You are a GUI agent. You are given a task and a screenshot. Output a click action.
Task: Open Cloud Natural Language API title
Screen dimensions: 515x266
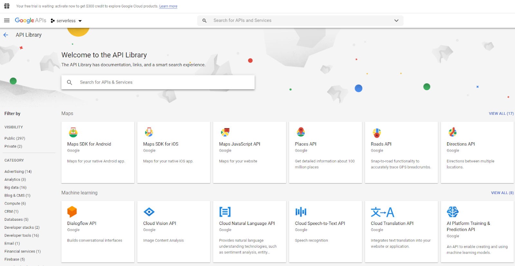[x=247, y=223]
